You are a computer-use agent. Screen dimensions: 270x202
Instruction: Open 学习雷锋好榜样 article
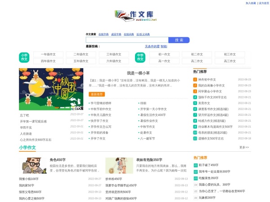coord(101,103)
